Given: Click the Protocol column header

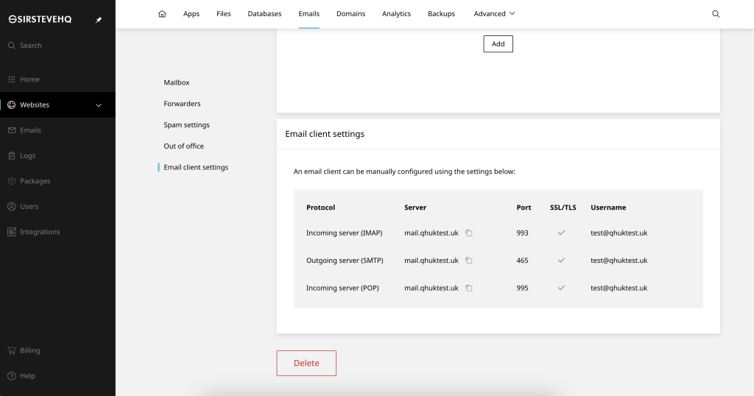Looking at the screenshot, I should pyautogui.click(x=321, y=208).
